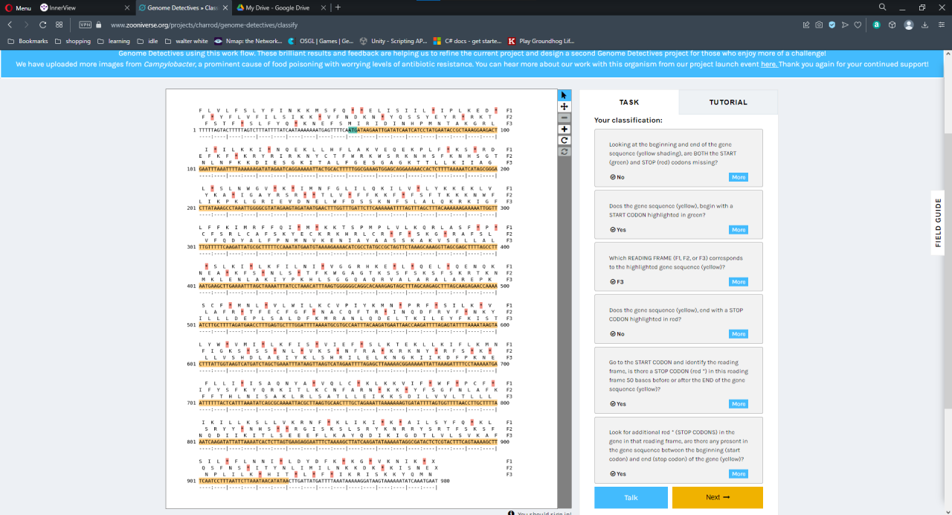Viewport: 952px width, 515px height.
Task: Click the site security lock icon
Action: [98, 25]
